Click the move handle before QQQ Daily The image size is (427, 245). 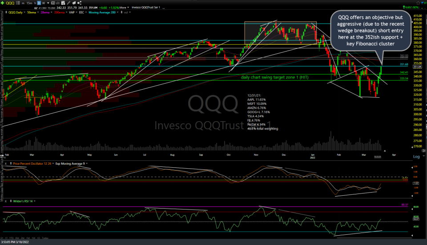[6, 12]
